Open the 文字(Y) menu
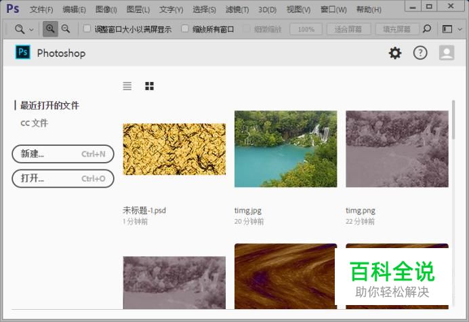This screenshot has width=469, height=322. tap(171, 9)
